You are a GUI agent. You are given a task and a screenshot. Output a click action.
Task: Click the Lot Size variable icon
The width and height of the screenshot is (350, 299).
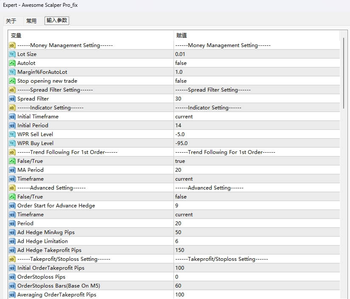12,54
